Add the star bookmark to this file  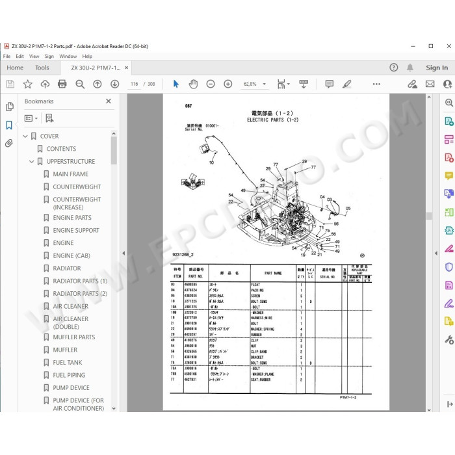coord(27,84)
